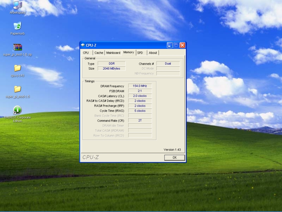Click the empty Row To Column field
The image size is (282, 212).
coord(140,135)
